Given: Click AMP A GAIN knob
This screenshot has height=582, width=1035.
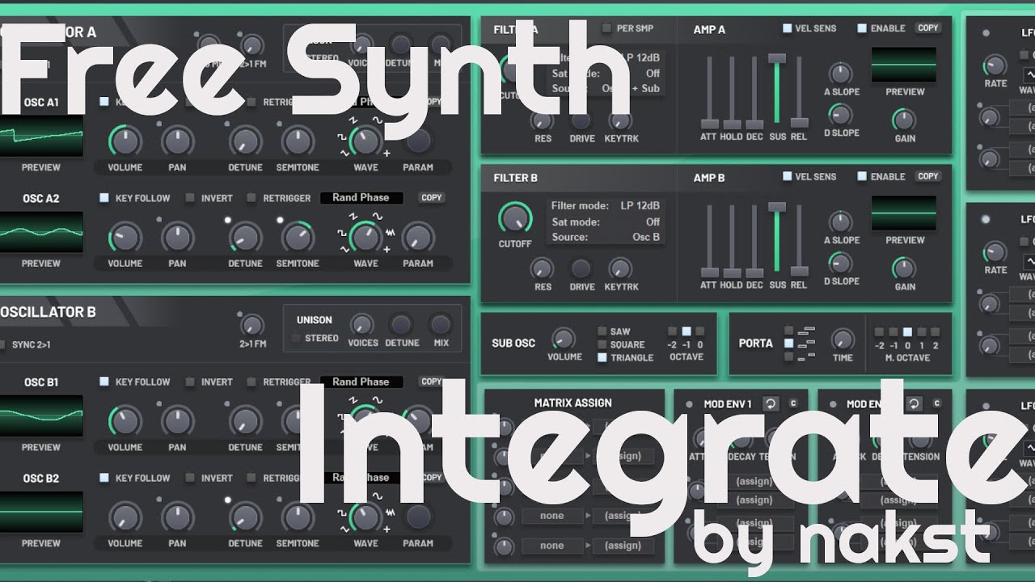Looking at the screenshot, I should pos(904,120).
